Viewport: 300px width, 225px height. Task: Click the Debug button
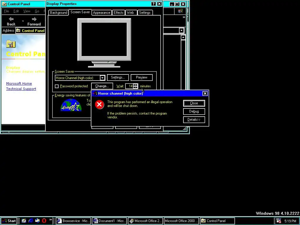click(x=194, y=111)
